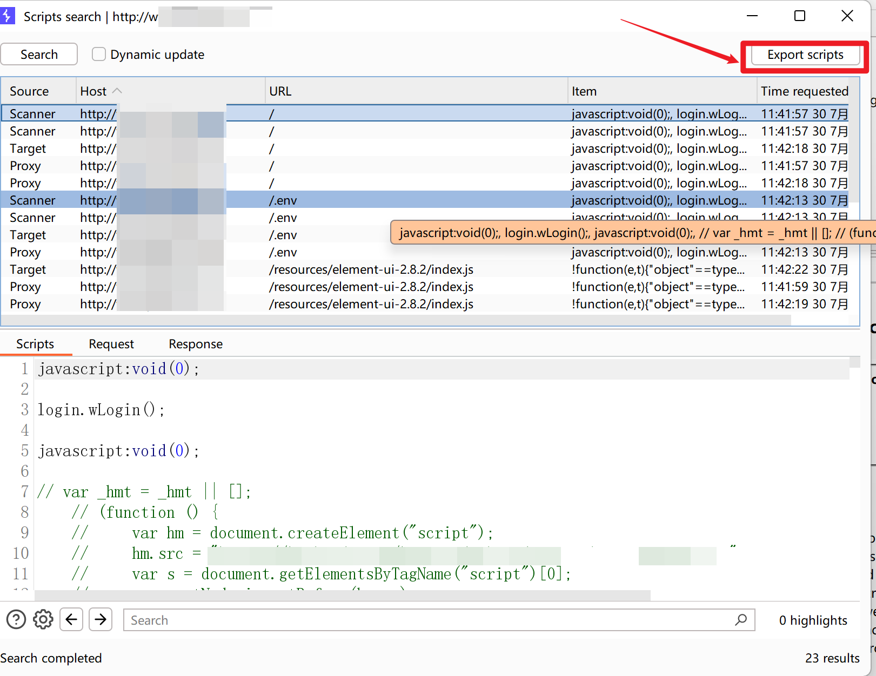Open the search settings gear icon

[43, 620]
